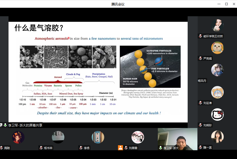Select the Hello Kitty avatar of 刘朔彤

tap(217, 114)
